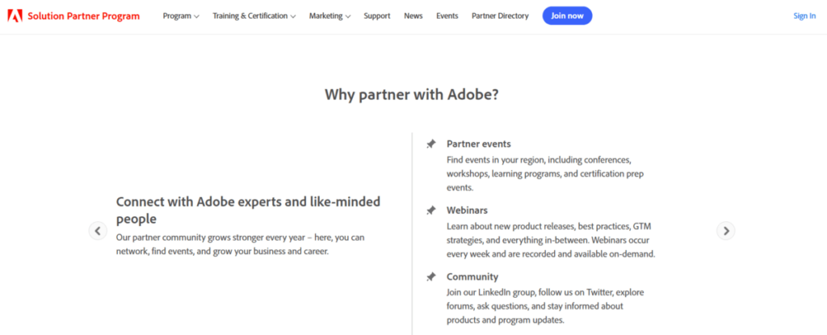Click the 'Why partner with Adobe?' heading
Image resolution: width=827 pixels, height=335 pixels.
point(412,94)
